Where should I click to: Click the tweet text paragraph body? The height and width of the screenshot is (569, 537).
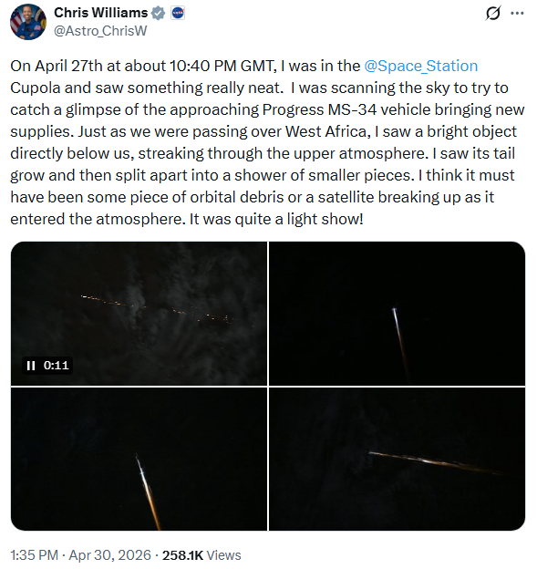pos(267,142)
